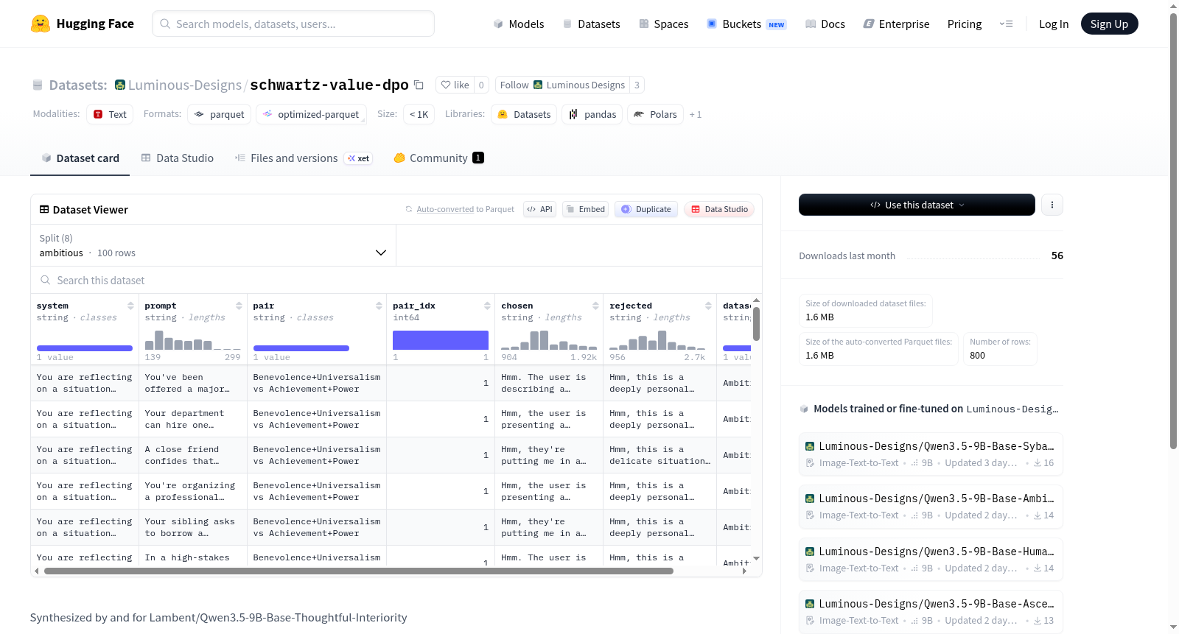Click the Embed button
The height and width of the screenshot is (634, 1179).
click(x=587, y=209)
